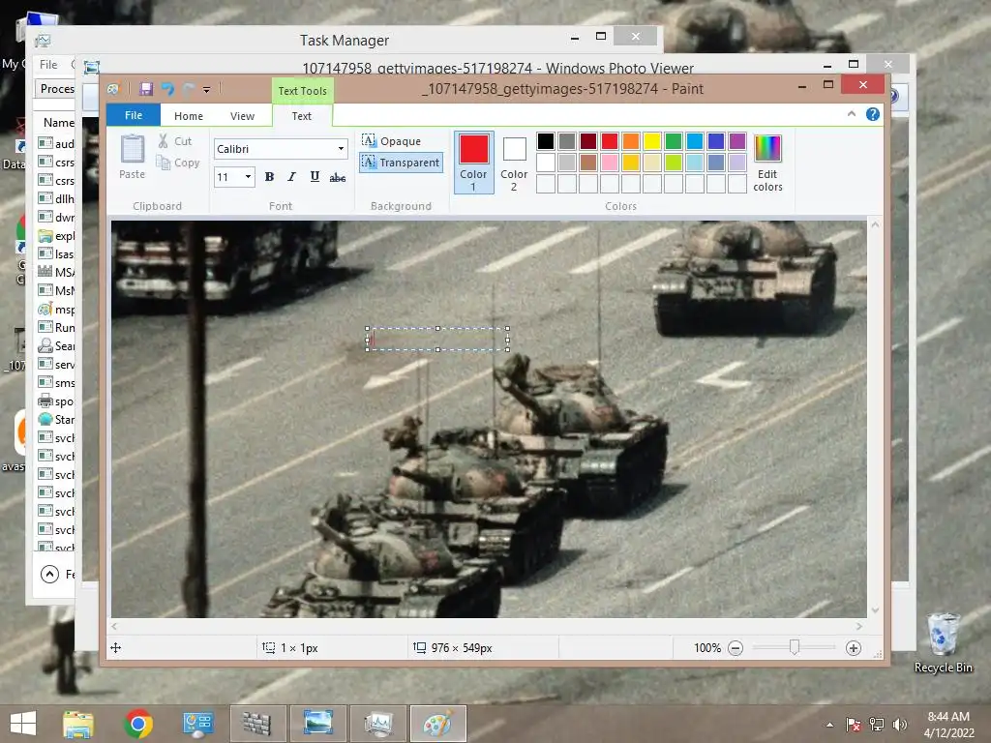Toggle Italic text formatting

(291, 177)
